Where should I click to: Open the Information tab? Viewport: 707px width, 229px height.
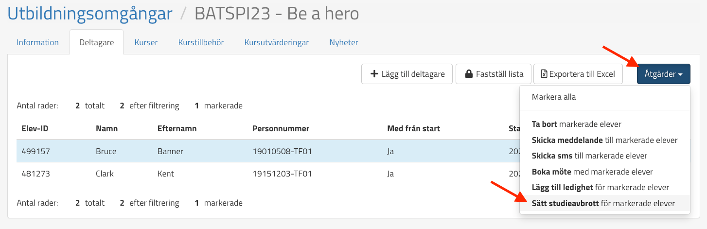pyautogui.click(x=37, y=42)
